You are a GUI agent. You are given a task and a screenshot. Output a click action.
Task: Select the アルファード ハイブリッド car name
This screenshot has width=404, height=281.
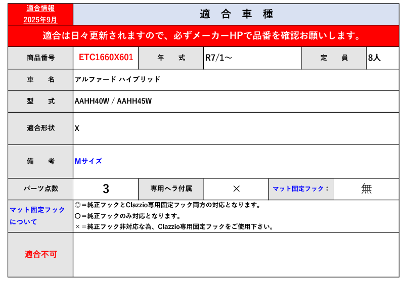point(117,79)
